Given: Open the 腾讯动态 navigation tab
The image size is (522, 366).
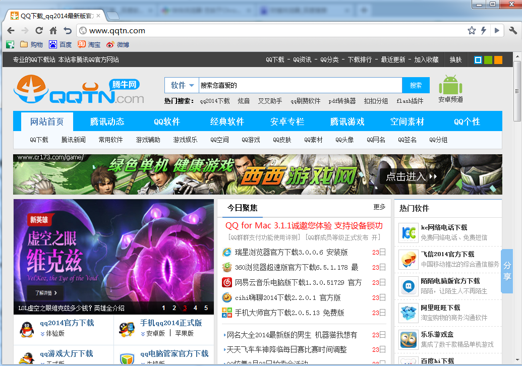Looking at the screenshot, I should [x=107, y=121].
